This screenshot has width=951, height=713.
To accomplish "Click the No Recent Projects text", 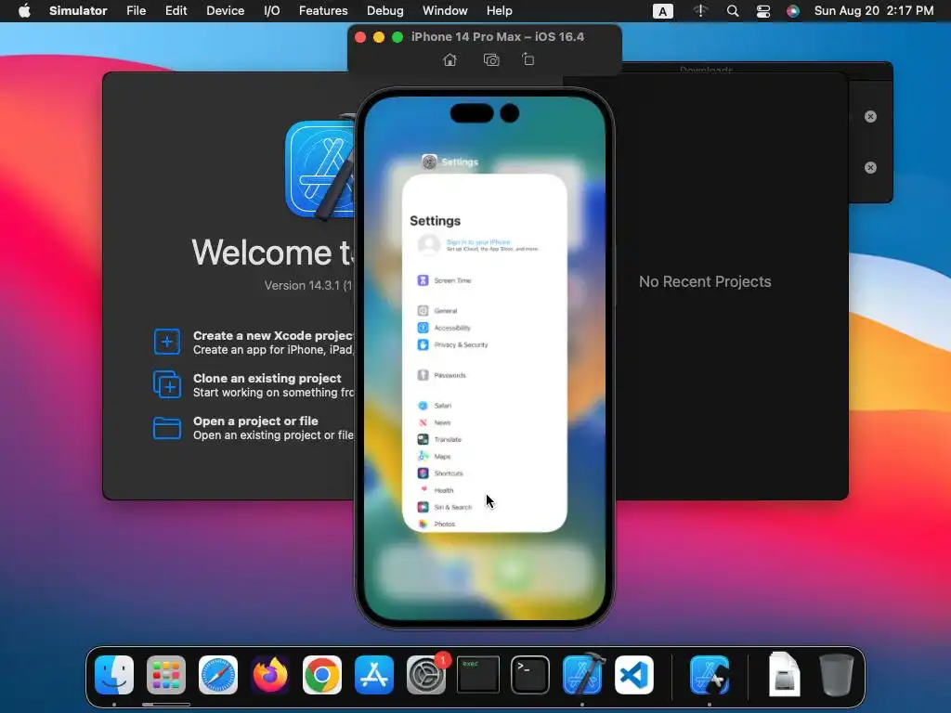I will [705, 282].
